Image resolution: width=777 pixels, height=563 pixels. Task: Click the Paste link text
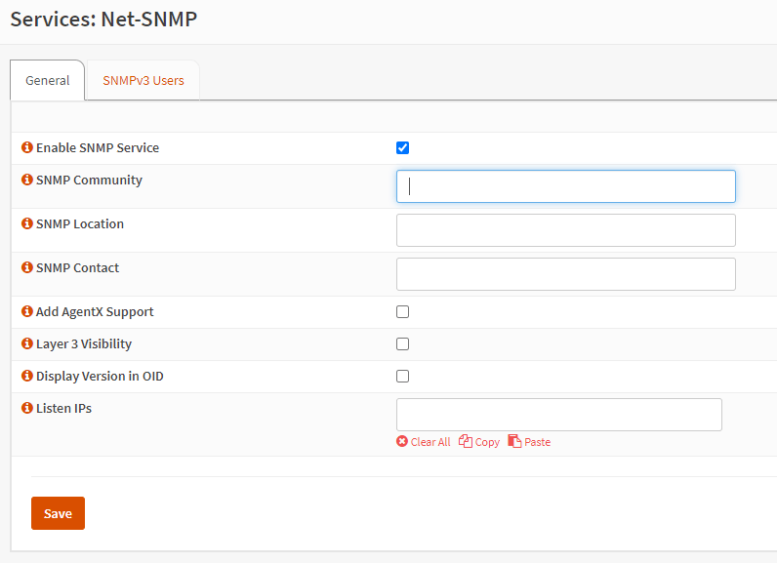tap(537, 442)
